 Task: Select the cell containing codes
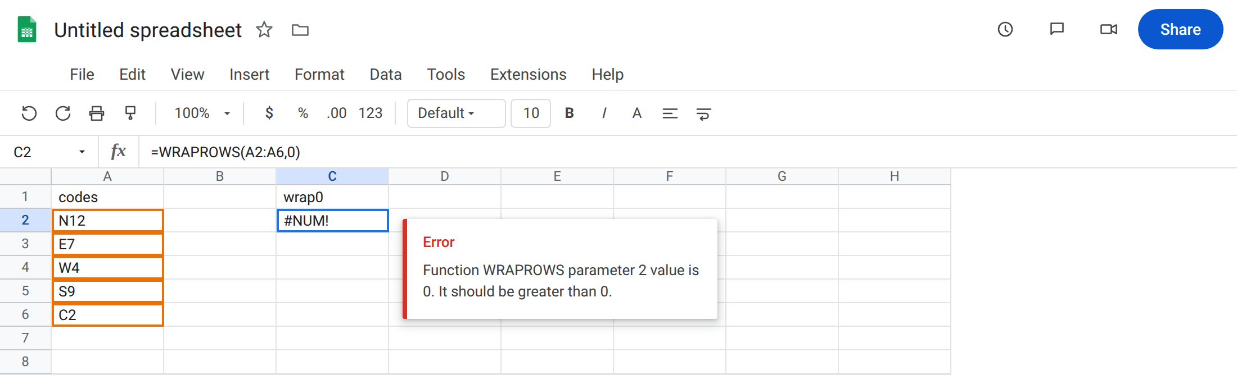point(107,197)
